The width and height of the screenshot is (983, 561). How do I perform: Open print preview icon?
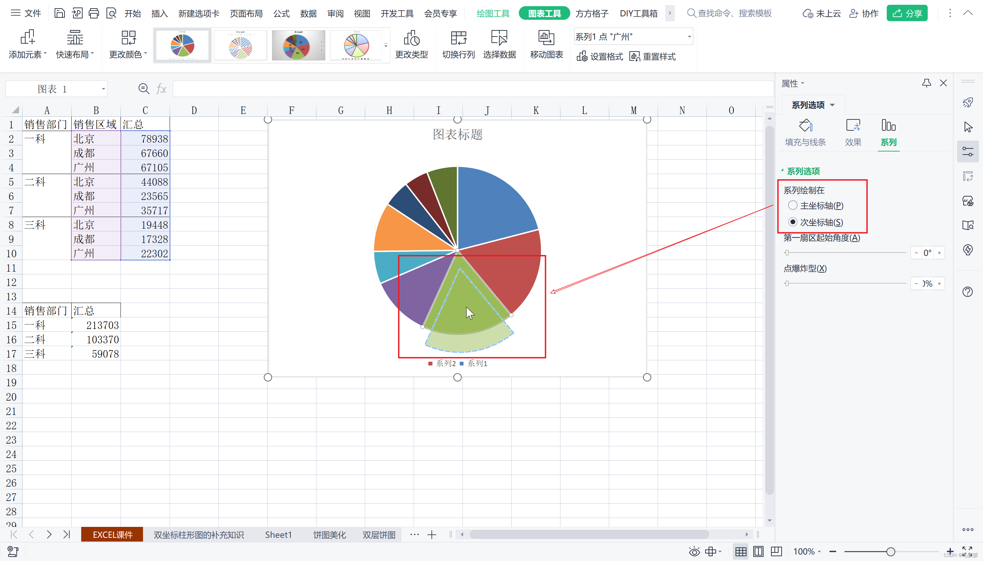point(111,13)
